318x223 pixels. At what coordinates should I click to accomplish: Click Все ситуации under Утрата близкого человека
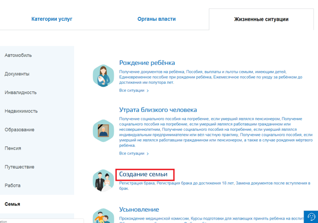click(x=132, y=154)
